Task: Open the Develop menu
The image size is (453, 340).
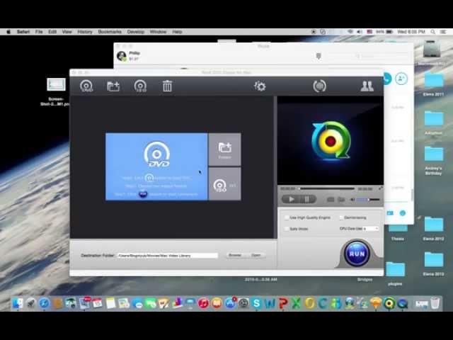Action: (136, 32)
